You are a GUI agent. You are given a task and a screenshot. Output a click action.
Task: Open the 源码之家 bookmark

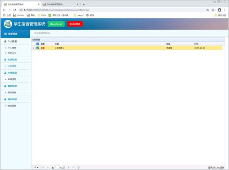point(59,15)
